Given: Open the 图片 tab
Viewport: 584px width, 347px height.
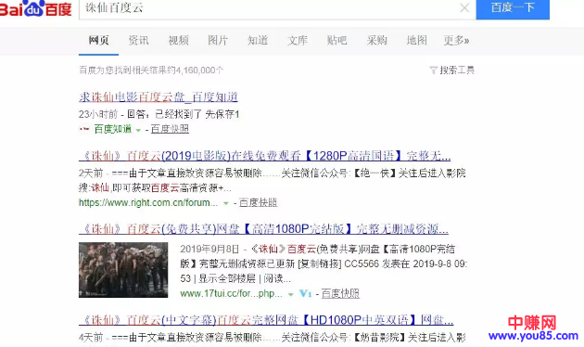Looking at the screenshot, I should coord(218,40).
